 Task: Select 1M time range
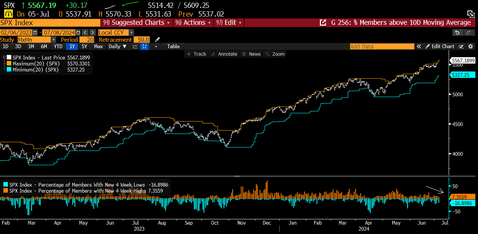coord(31,46)
